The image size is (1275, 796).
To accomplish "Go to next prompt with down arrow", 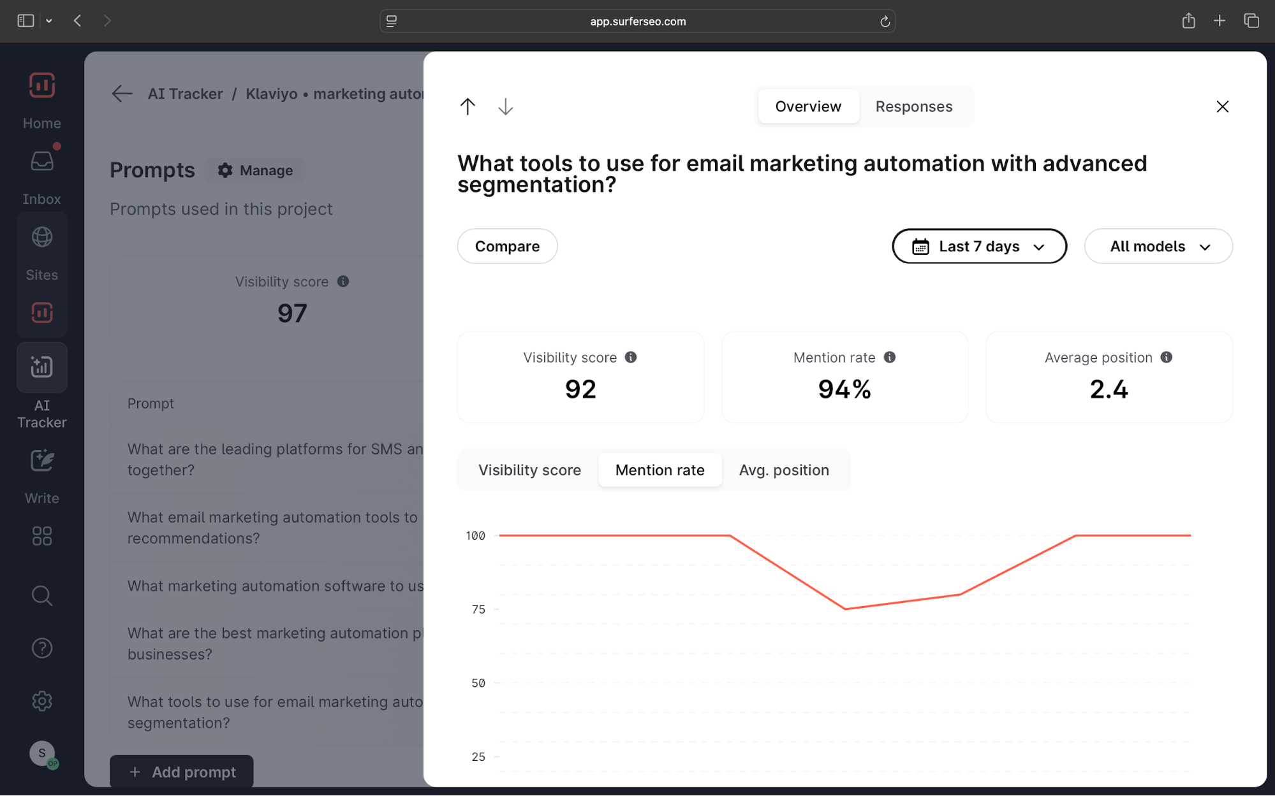I will pos(505,106).
